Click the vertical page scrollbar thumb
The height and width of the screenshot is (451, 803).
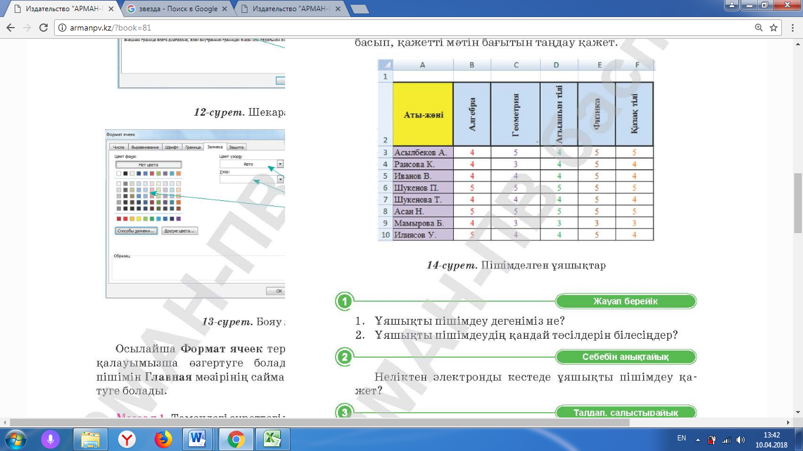click(x=798, y=203)
